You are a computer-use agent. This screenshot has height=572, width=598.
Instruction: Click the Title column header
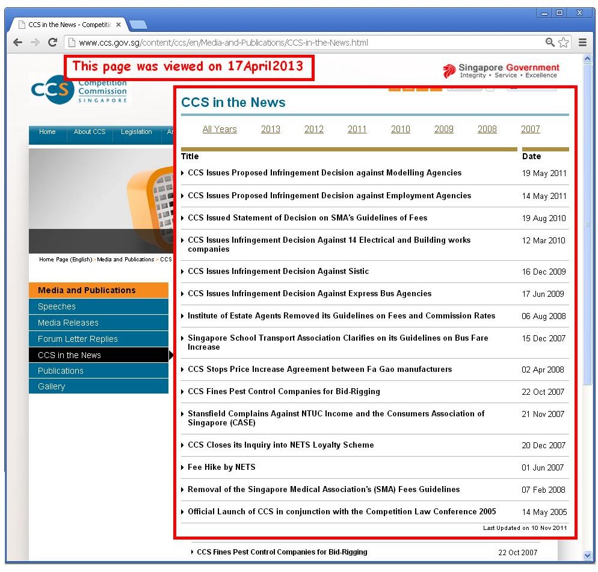[x=190, y=157]
